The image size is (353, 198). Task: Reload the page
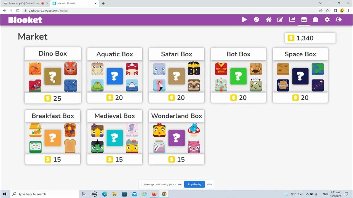17,10
